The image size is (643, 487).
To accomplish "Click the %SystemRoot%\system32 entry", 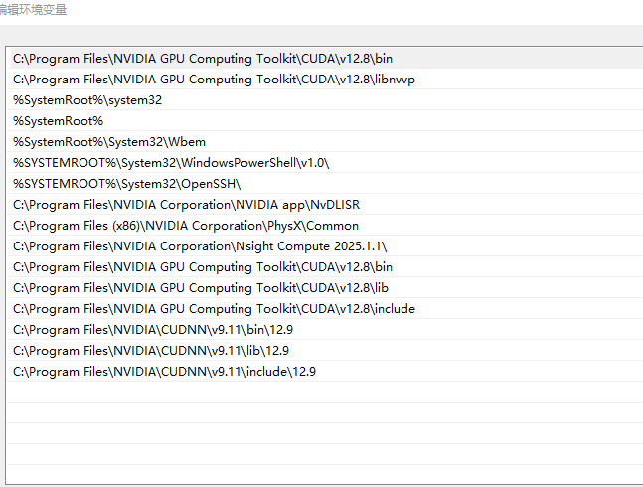I will (87, 100).
